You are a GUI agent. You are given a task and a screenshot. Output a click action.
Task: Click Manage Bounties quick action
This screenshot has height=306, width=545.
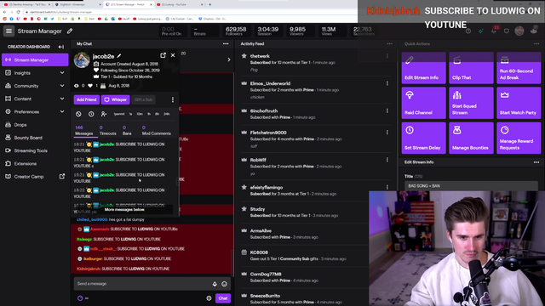pos(471,138)
